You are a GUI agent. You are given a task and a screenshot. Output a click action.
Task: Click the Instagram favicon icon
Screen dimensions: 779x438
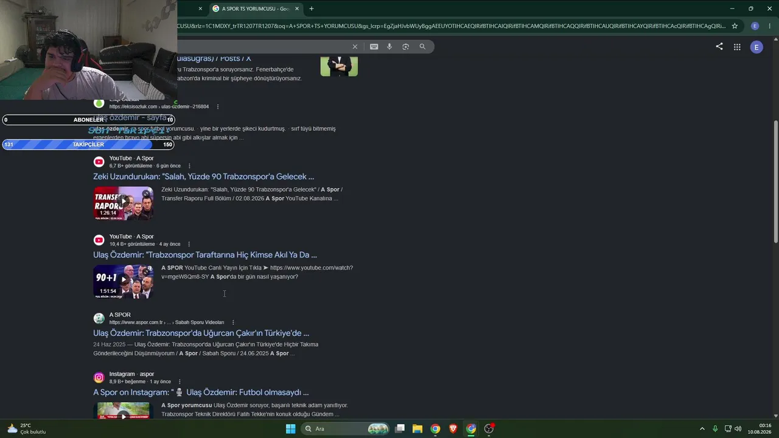click(x=99, y=378)
